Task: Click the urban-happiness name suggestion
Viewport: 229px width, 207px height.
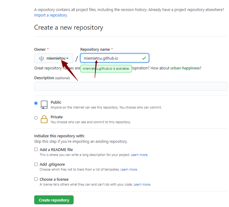Action: [185, 68]
